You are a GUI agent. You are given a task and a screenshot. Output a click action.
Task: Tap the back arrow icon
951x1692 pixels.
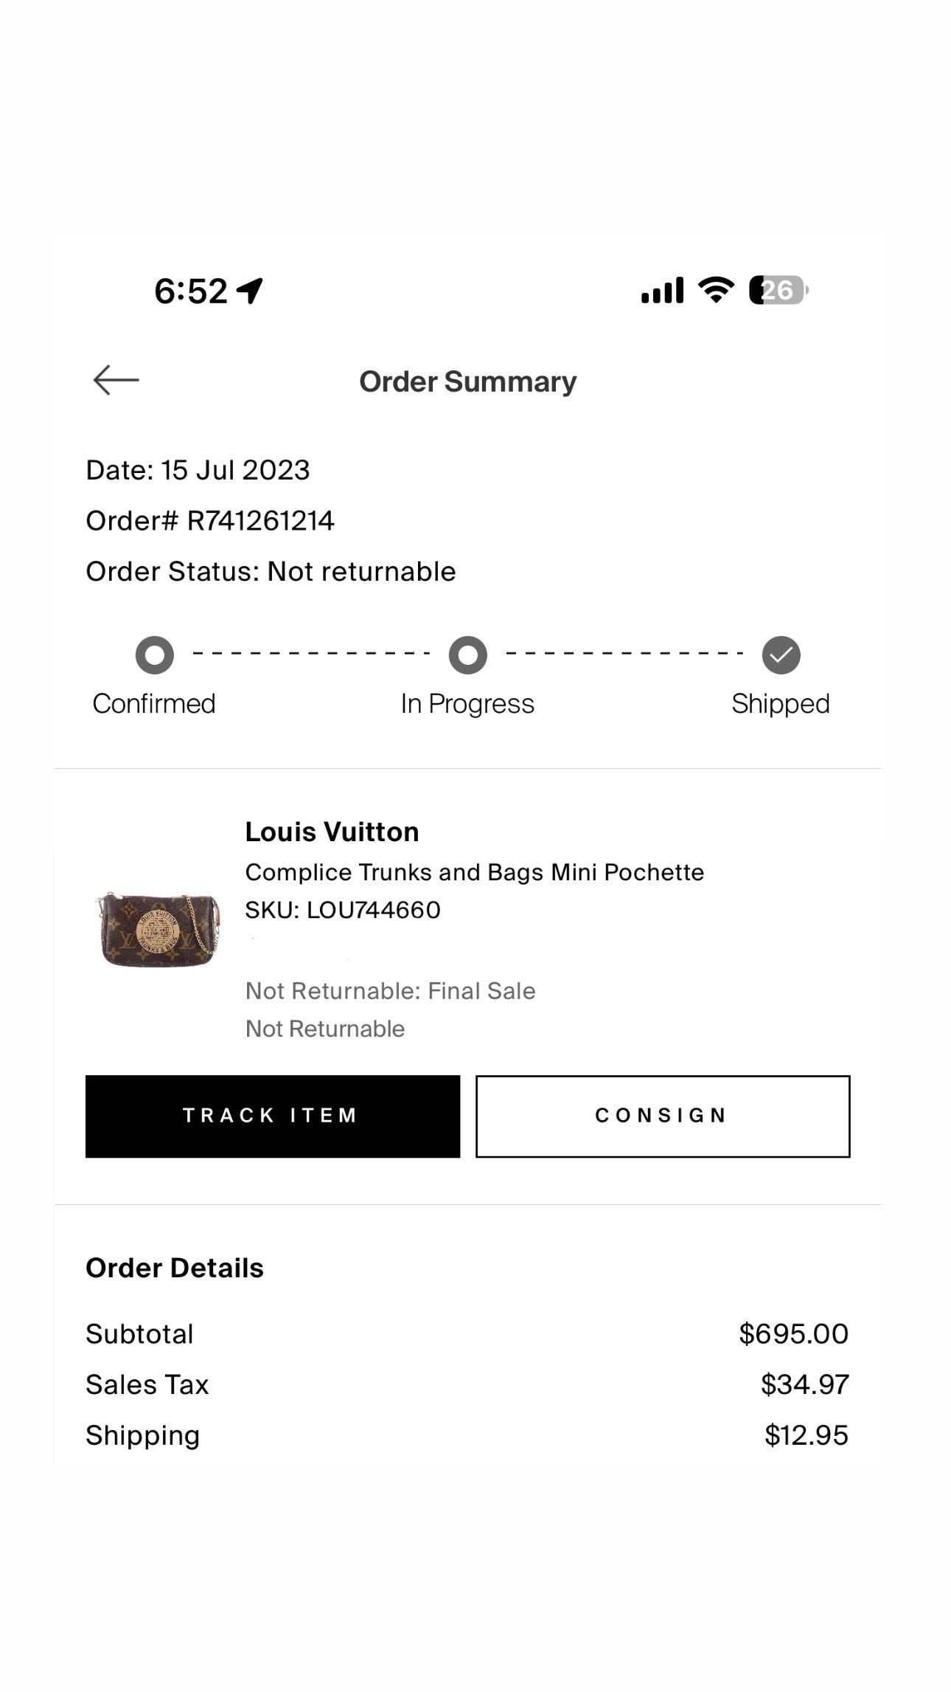(x=116, y=381)
